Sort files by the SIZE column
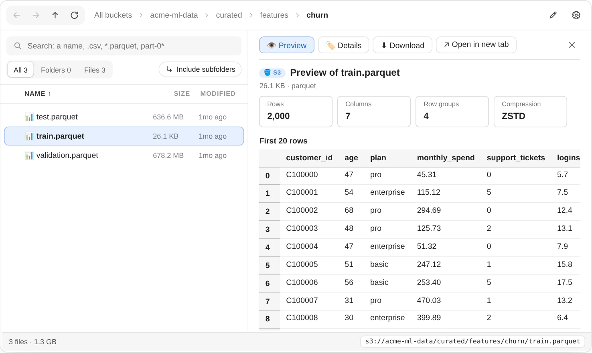 tap(182, 94)
